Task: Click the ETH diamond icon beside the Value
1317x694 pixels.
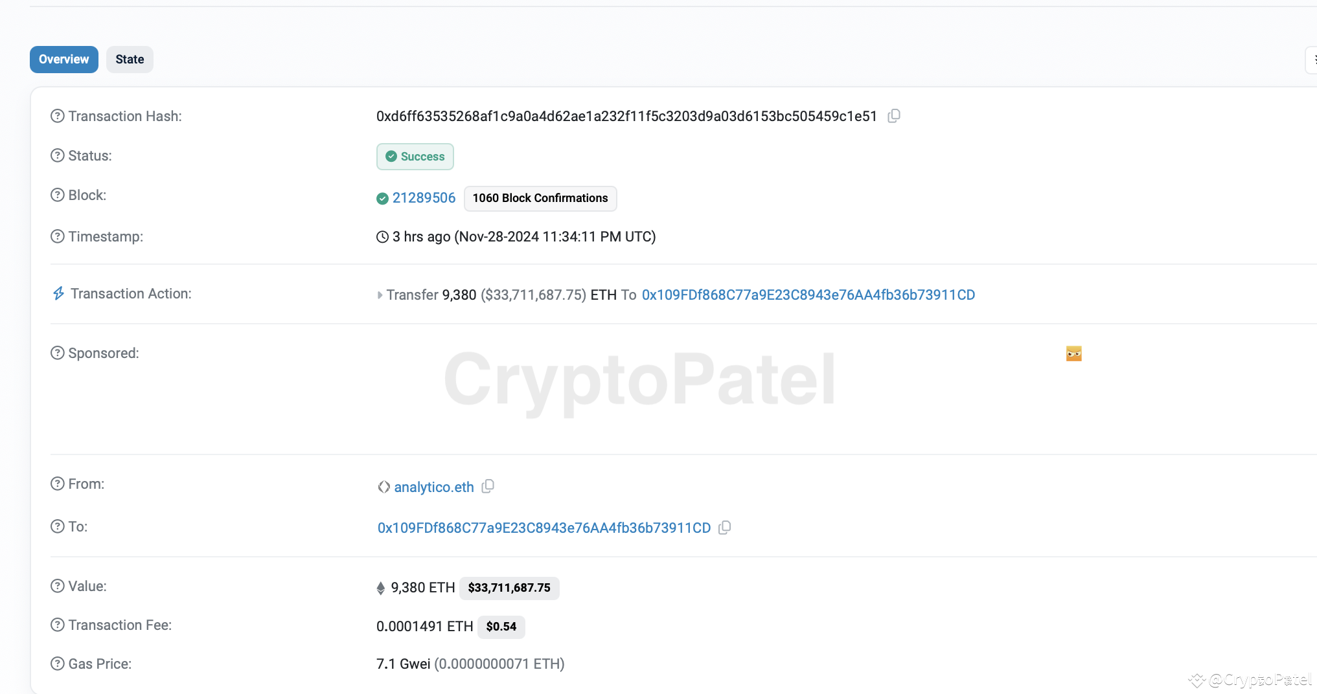Action: point(381,587)
